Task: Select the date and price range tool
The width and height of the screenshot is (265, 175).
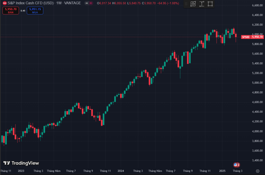Action: click(193, 4)
